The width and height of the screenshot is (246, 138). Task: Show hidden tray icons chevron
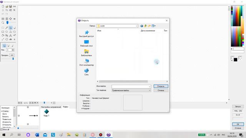click(x=211, y=135)
